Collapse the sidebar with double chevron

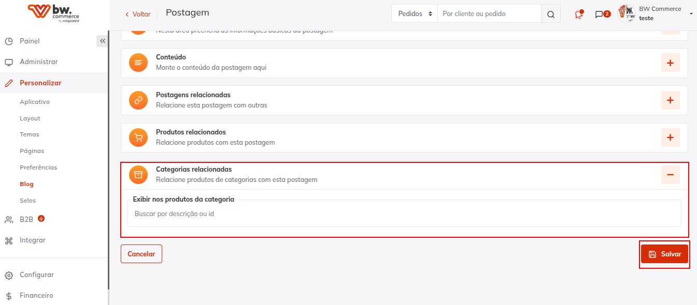(103, 41)
